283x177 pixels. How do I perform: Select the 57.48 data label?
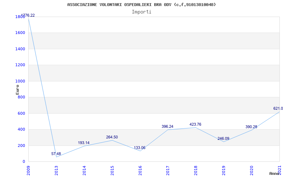point(56,154)
